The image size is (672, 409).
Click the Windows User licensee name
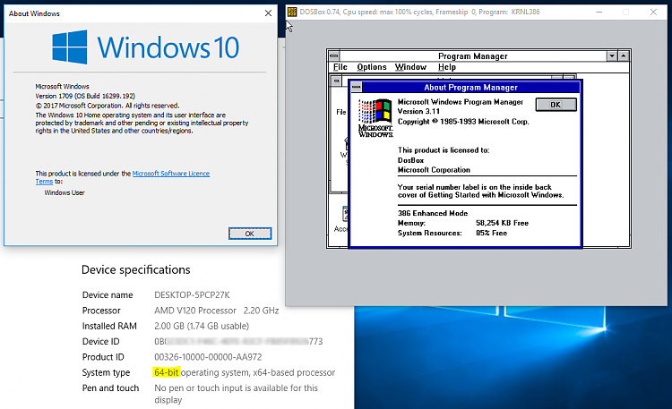click(65, 192)
